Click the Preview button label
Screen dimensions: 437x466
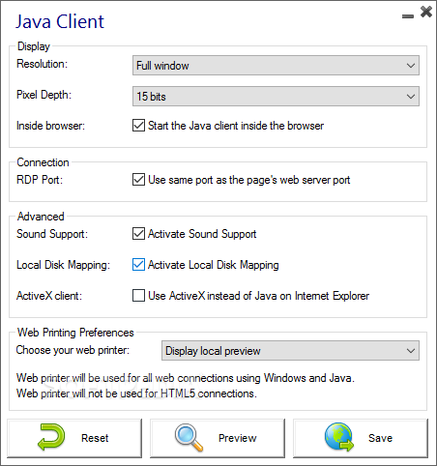tap(238, 438)
